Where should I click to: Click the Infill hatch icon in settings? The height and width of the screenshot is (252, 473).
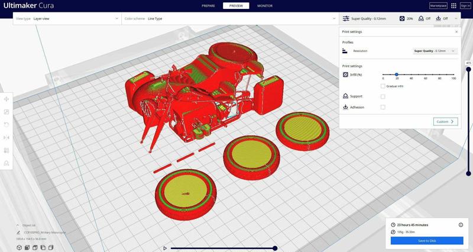tap(345, 75)
